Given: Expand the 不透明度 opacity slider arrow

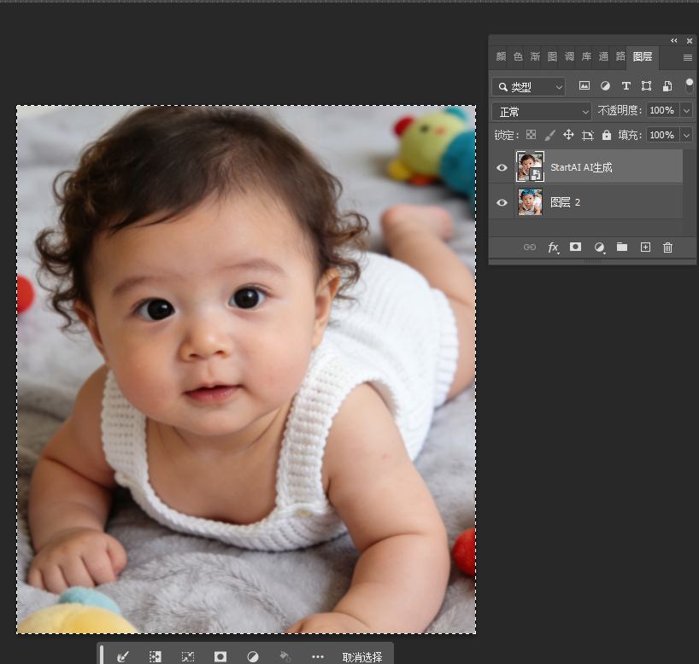Looking at the screenshot, I should click(686, 111).
